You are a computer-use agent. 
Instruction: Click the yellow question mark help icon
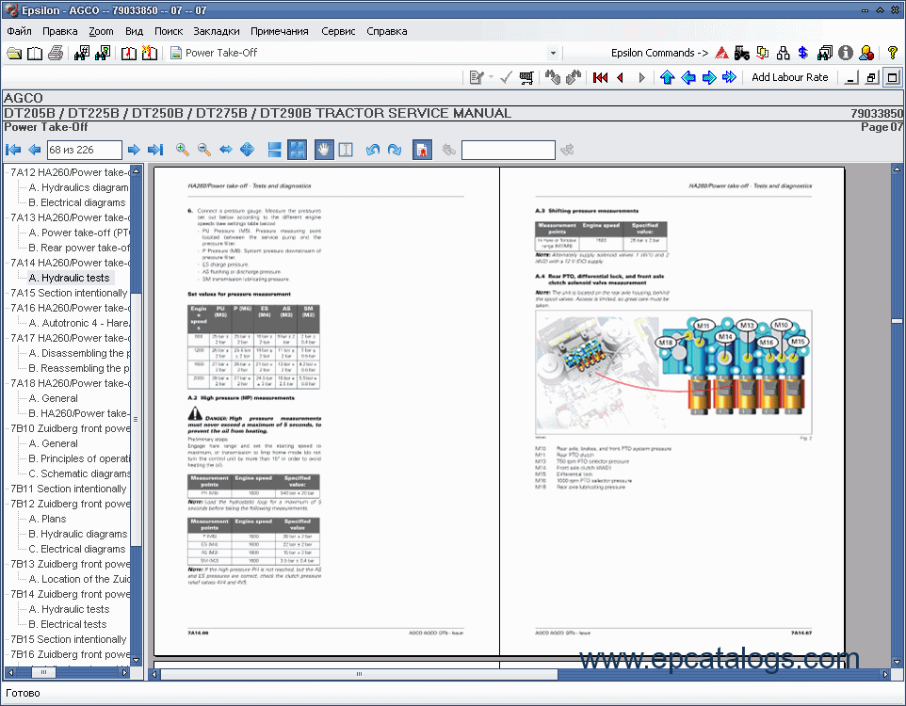click(x=892, y=53)
